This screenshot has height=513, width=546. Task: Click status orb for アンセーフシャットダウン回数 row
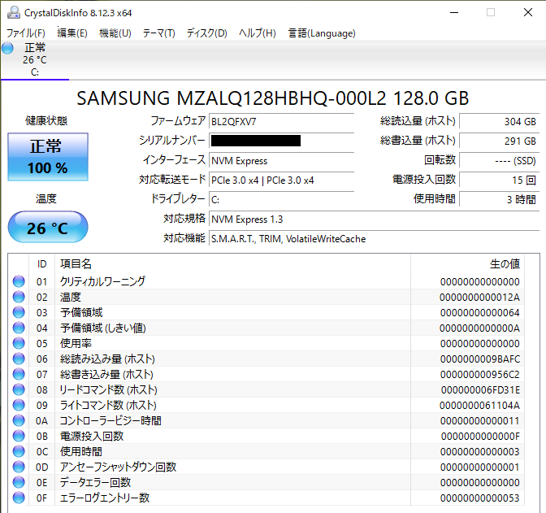point(19,467)
